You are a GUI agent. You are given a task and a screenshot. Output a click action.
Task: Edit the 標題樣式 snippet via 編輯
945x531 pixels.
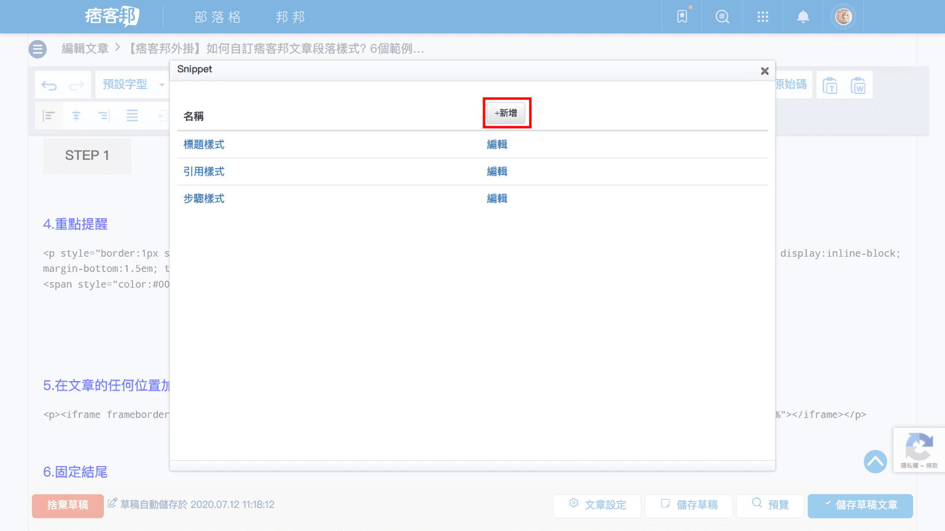click(x=497, y=145)
